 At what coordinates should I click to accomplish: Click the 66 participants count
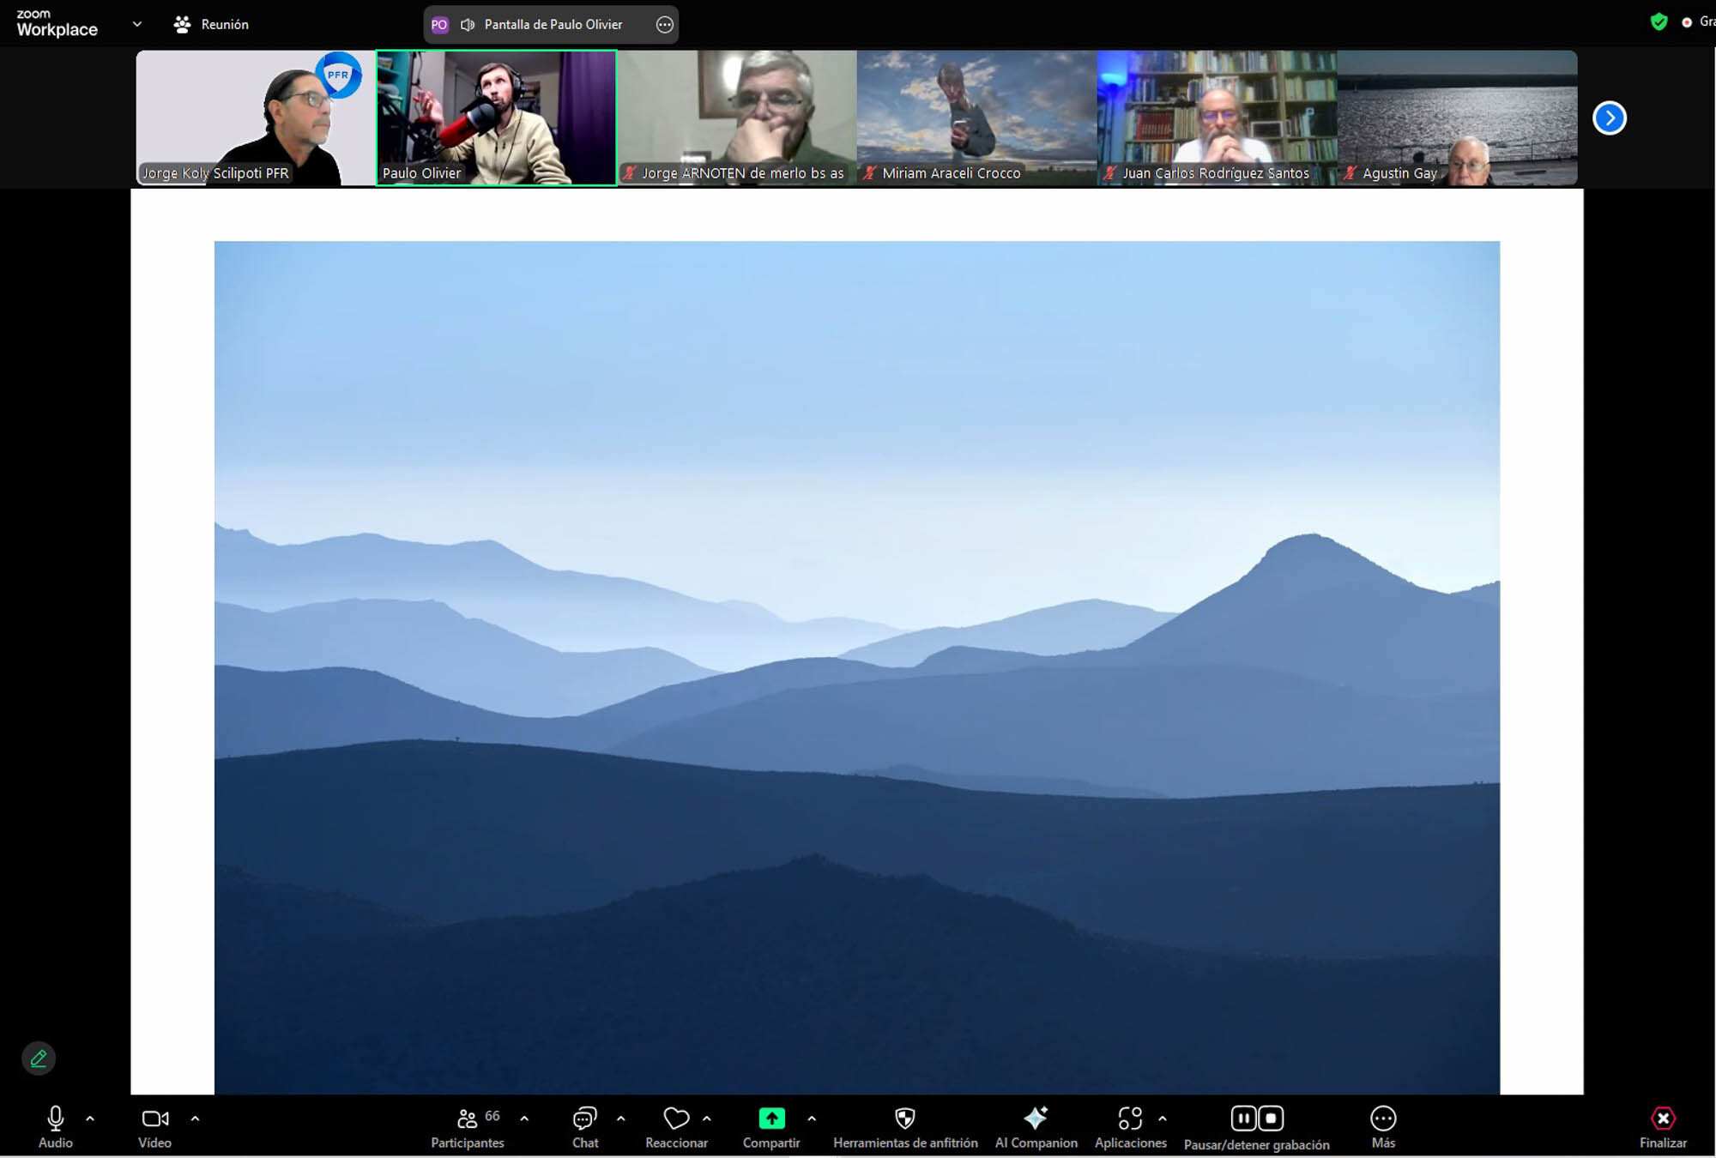tap(492, 1116)
